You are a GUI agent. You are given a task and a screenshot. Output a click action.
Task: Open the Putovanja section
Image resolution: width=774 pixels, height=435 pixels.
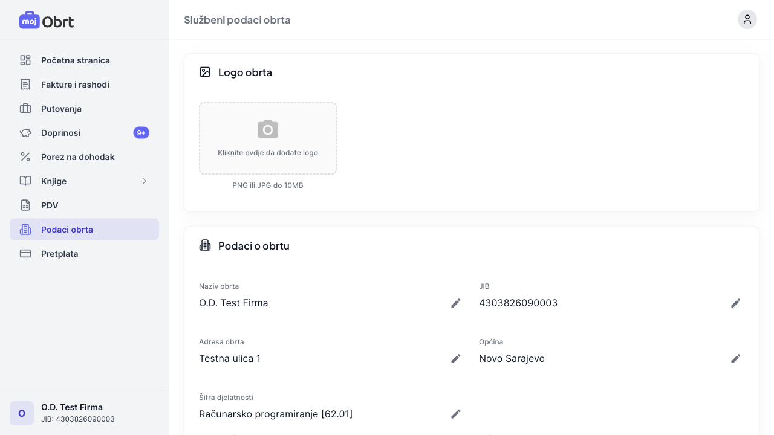click(x=61, y=109)
